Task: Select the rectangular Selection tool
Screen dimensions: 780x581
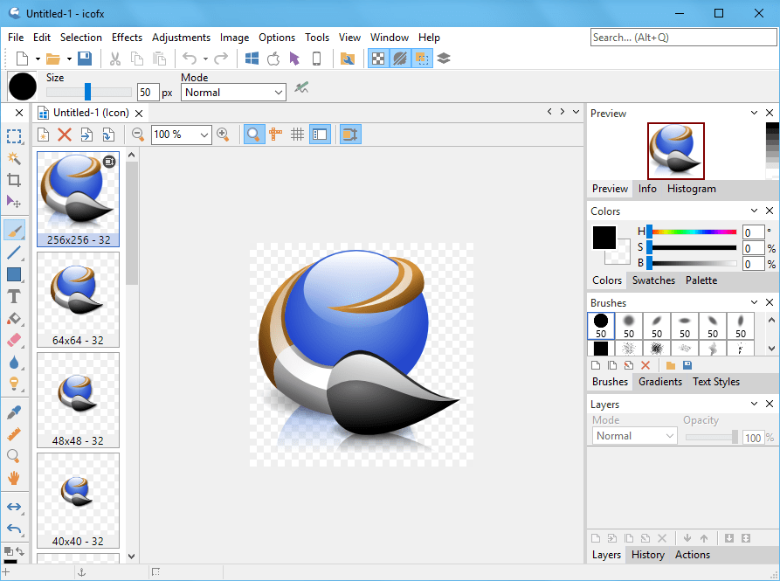Action: 14,136
